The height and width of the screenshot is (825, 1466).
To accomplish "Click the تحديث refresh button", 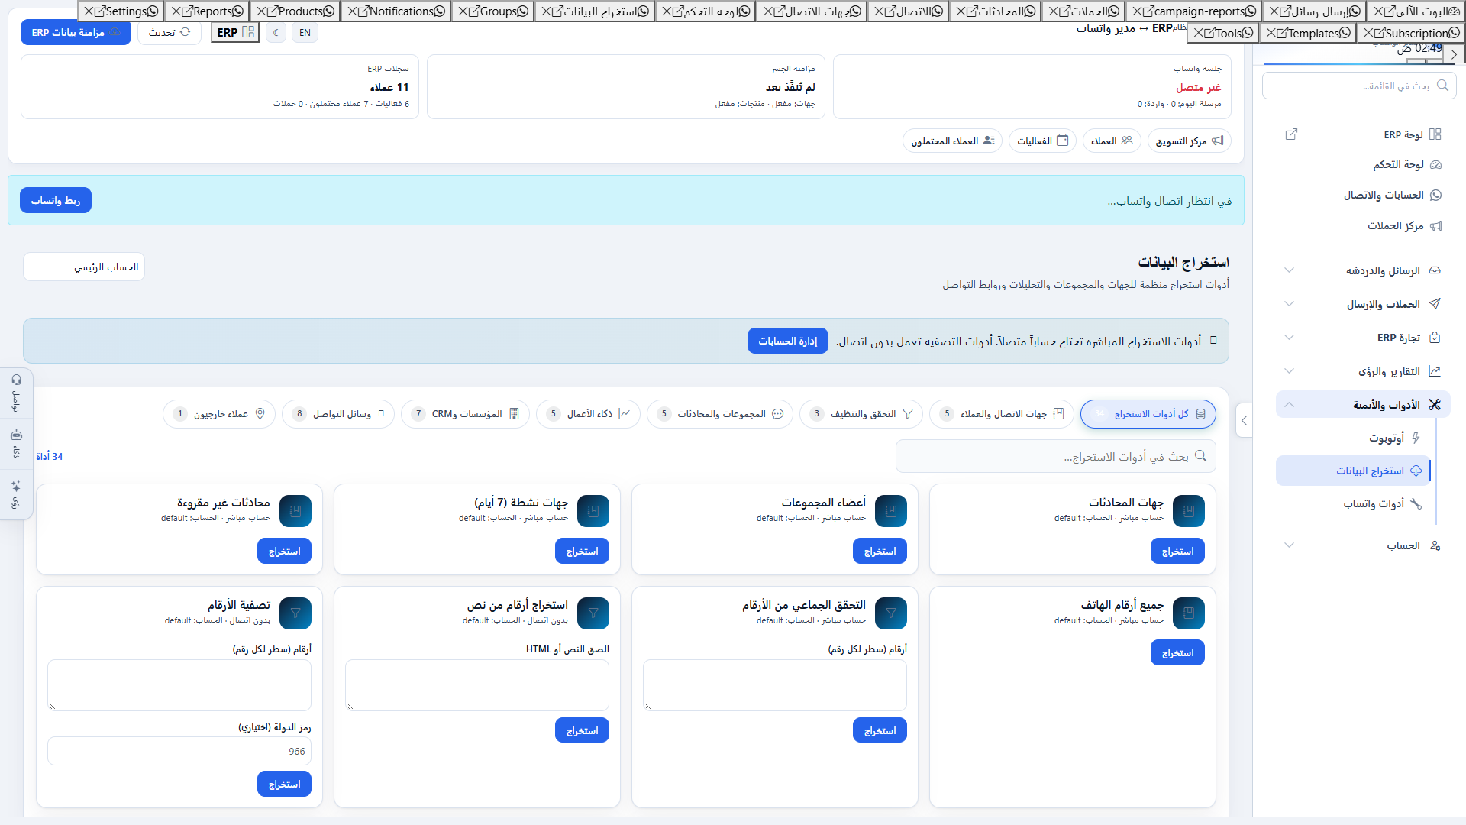I will click(170, 33).
